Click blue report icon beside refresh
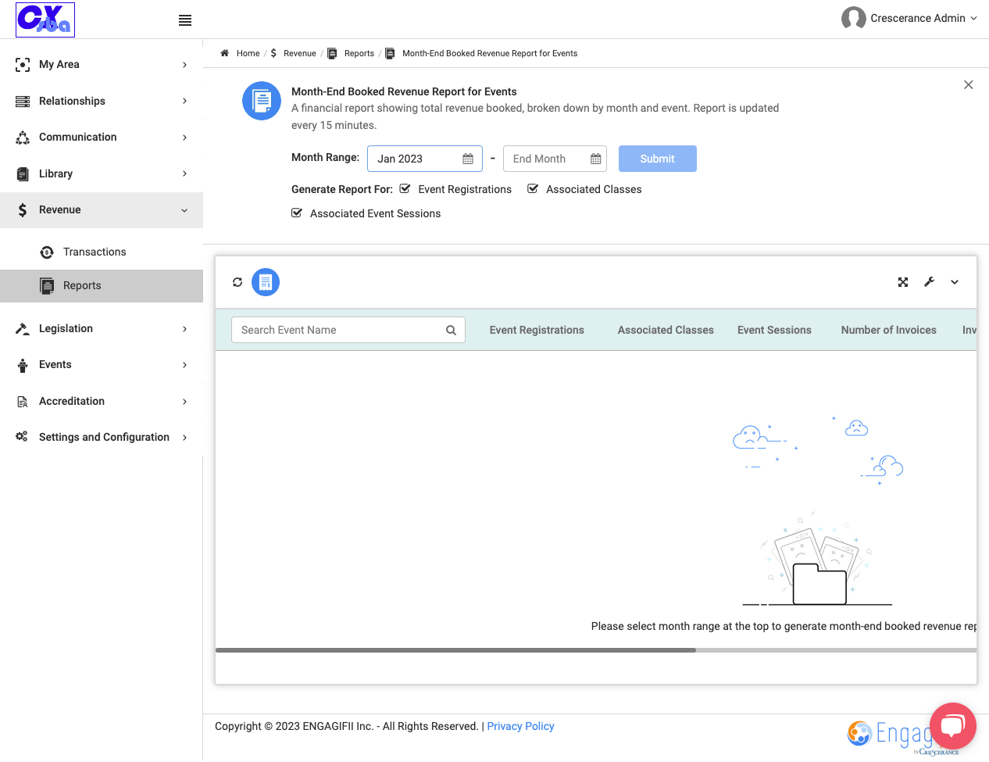 point(266,282)
